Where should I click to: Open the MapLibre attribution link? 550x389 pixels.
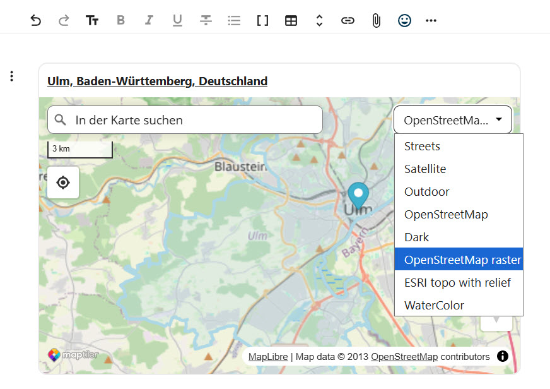(267, 357)
